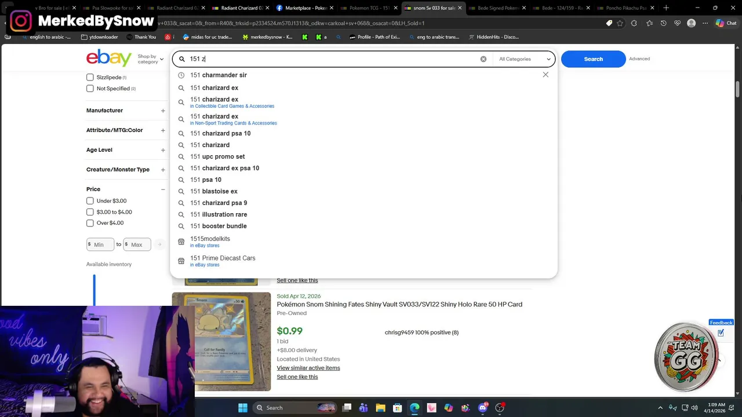Image resolution: width=742 pixels, height=417 pixels.
Task: Close the search suggestions panel
Action: 545,75
